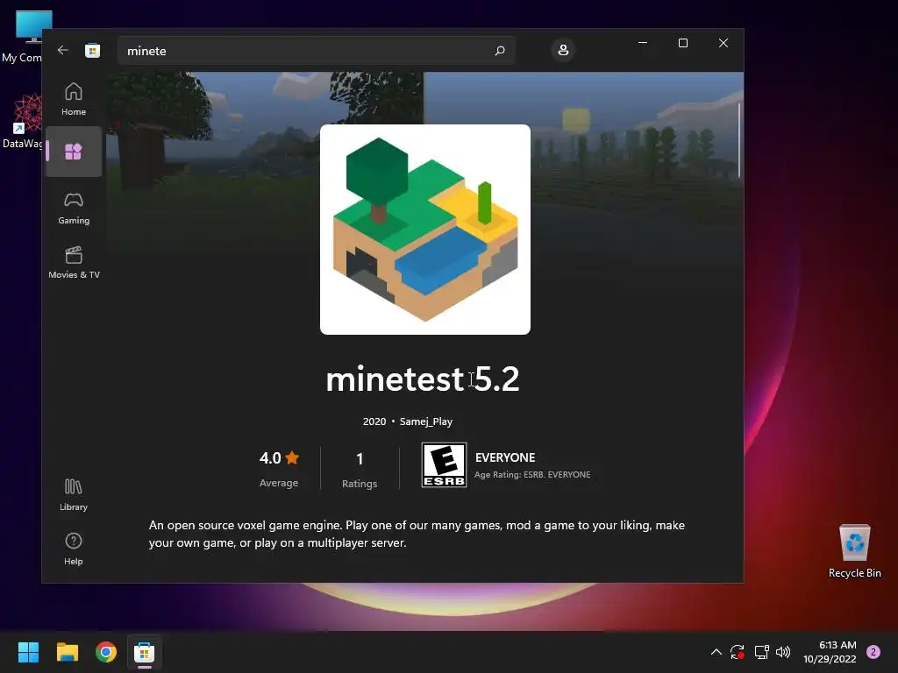The image size is (898, 673).
Task: Click the ESRB Everyone badge icon
Action: point(444,464)
